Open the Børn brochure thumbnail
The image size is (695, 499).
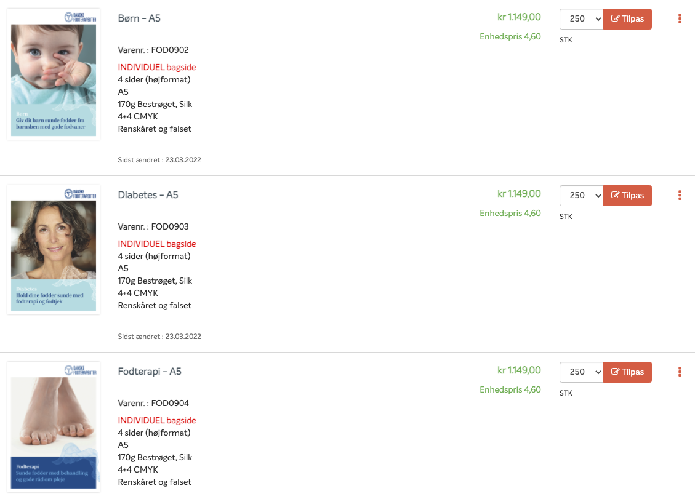pos(54,74)
